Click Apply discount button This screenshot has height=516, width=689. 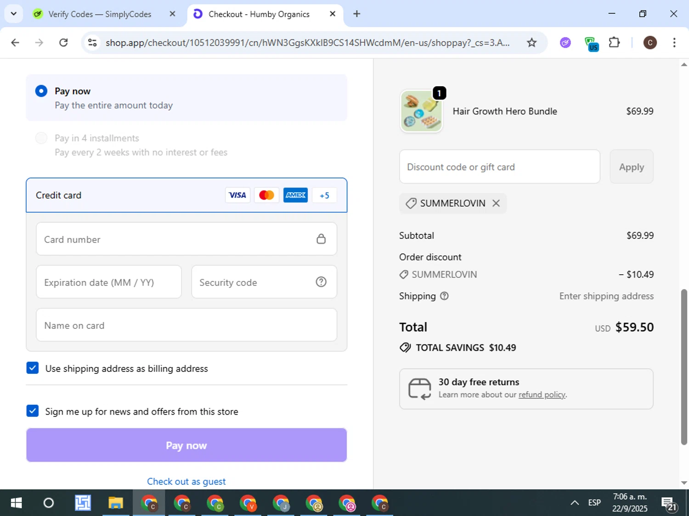(632, 167)
